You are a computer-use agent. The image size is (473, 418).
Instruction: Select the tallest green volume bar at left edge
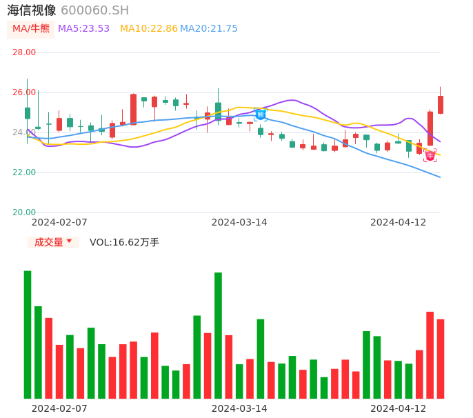[28, 335]
